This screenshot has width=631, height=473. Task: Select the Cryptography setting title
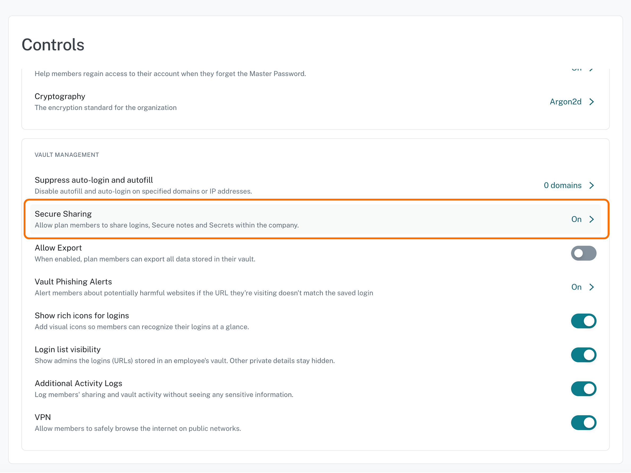pos(60,97)
